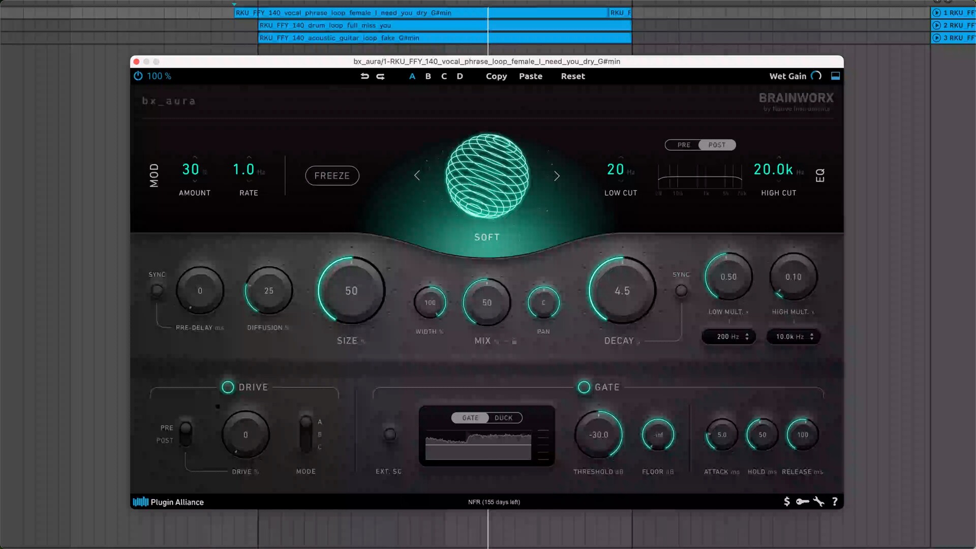Click the DECAY knob set to 4.5
The height and width of the screenshot is (549, 976).
point(622,291)
